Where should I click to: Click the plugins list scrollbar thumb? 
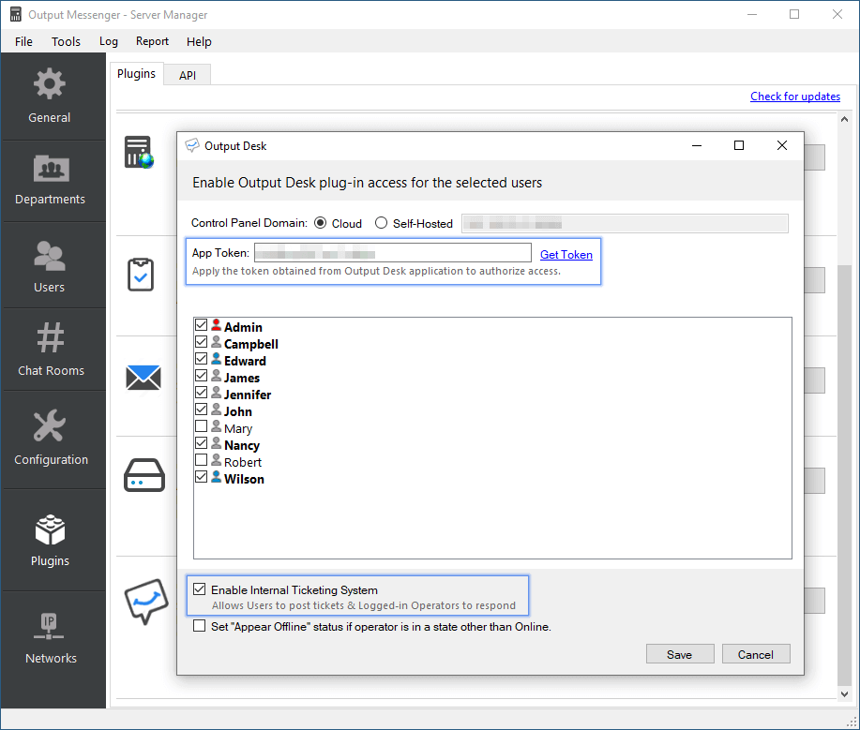tap(845, 475)
